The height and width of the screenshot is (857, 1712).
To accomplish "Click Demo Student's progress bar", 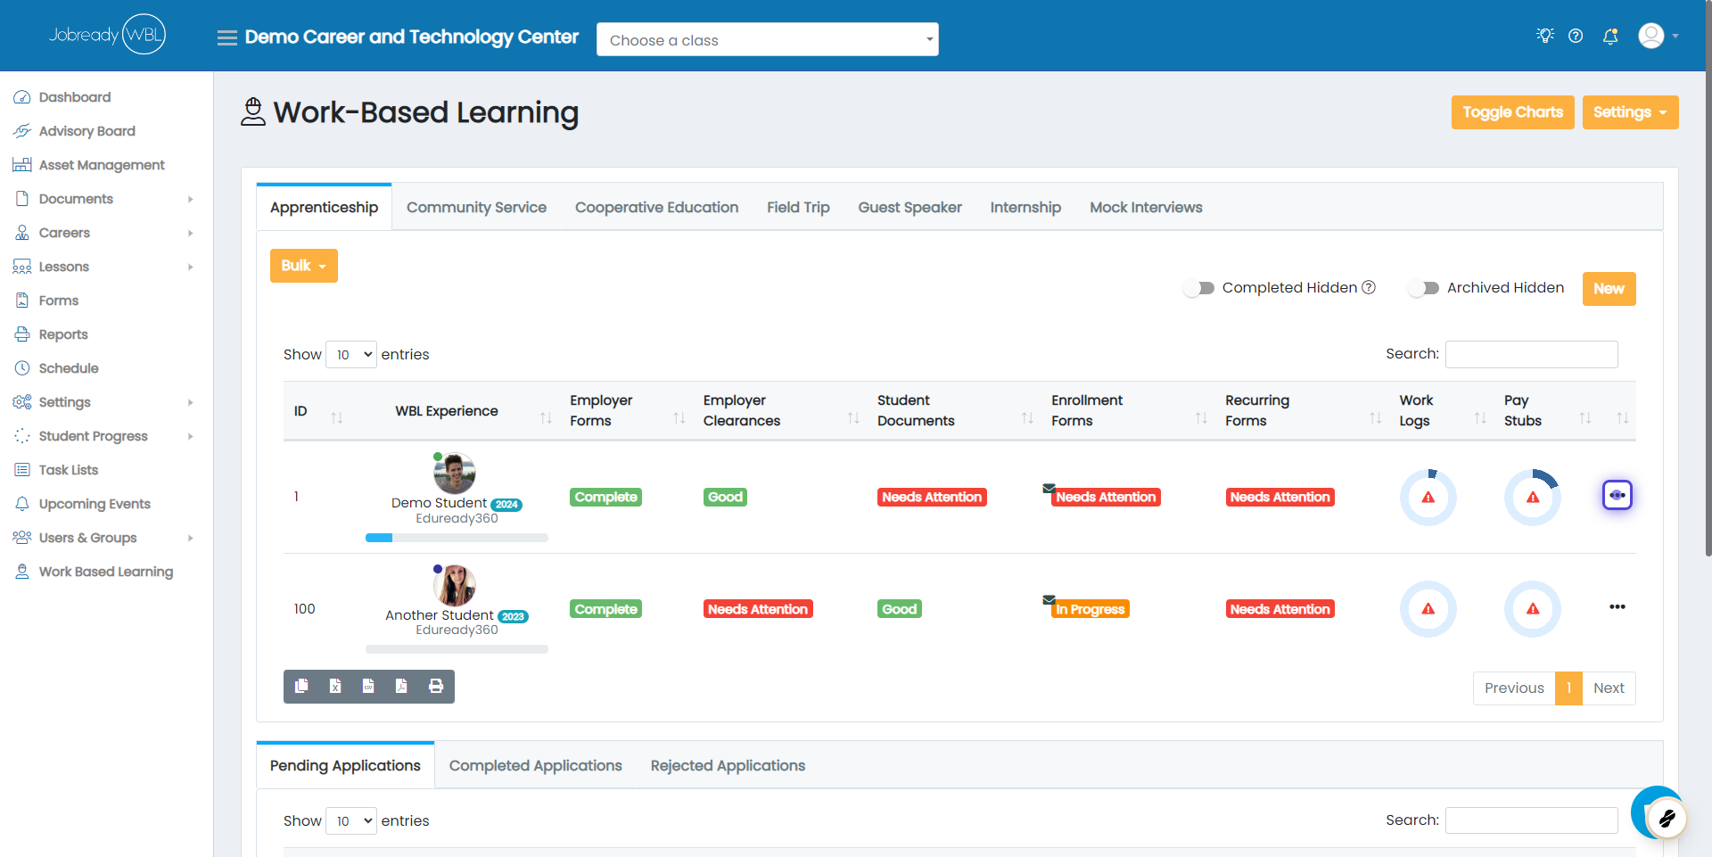I will tap(457, 538).
